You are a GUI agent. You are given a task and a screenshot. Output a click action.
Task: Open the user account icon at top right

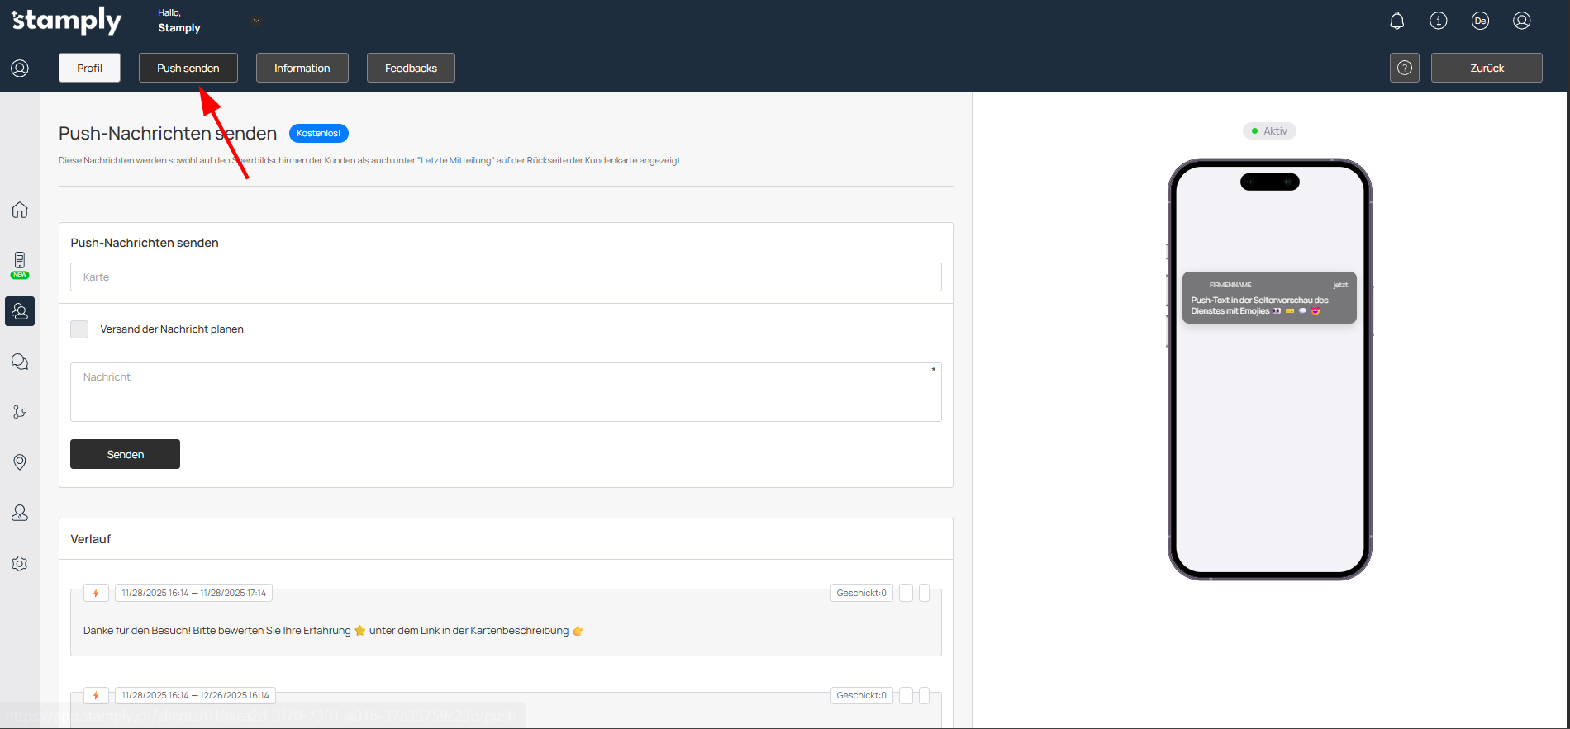click(1521, 21)
